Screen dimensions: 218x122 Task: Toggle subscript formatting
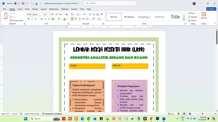pos(45,19)
